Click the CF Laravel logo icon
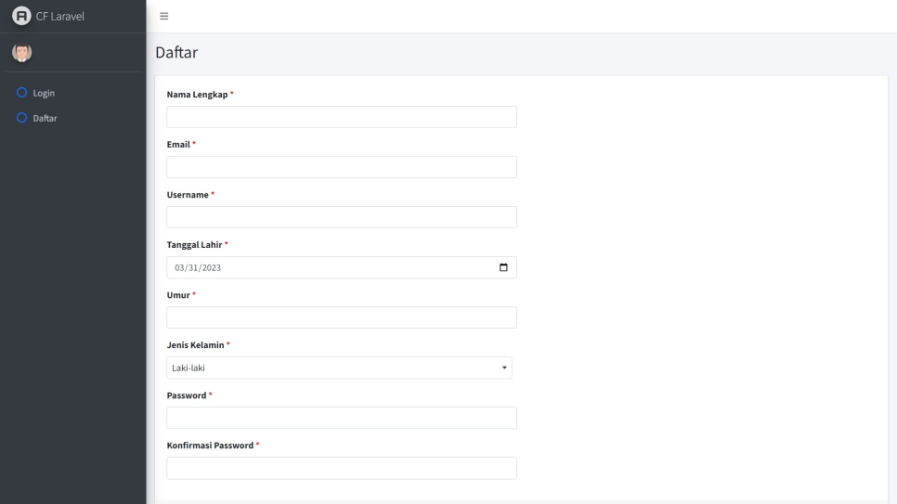Screen dimensions: 897x504 point(21,16)
